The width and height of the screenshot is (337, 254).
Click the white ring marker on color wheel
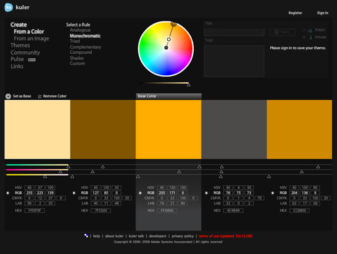(169, 40)
